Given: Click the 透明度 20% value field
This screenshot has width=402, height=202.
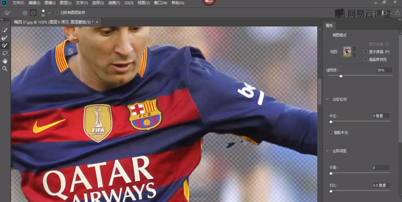Looking at the screenshot, I should tap(384, 70).
